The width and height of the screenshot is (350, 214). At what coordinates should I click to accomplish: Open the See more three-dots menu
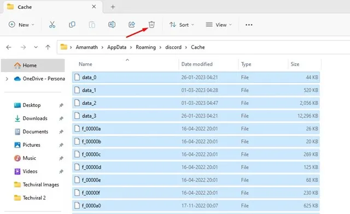(x=249, y=25)
